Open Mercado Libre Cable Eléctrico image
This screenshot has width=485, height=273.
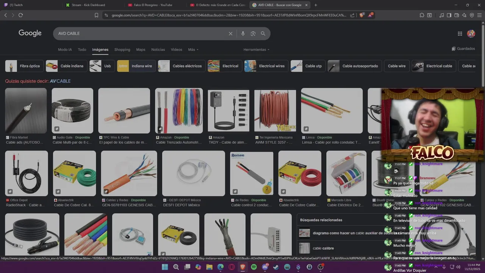(x=346, y=173)
